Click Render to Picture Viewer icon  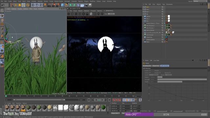click(53, 5)
